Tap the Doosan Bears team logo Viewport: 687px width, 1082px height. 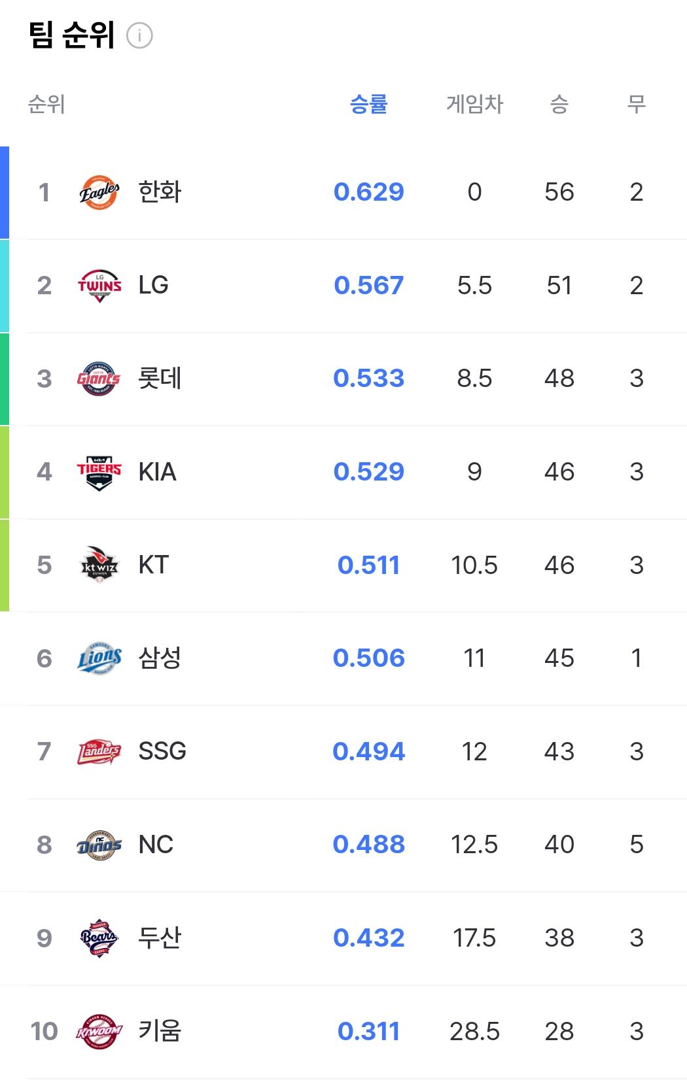99,938
